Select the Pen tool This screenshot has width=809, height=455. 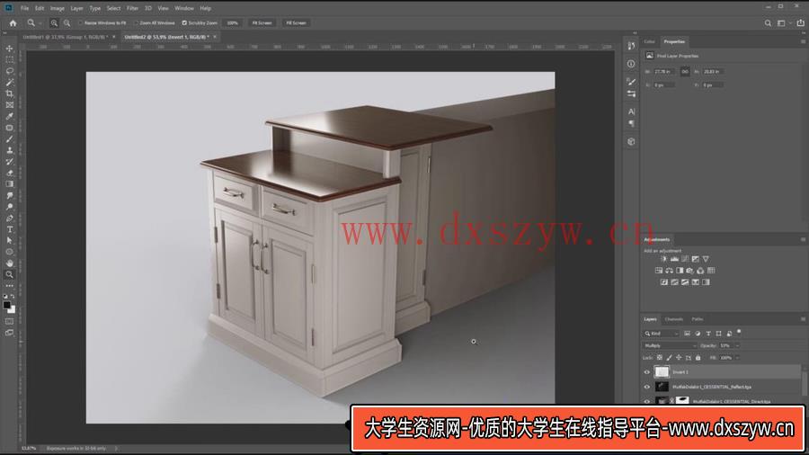[9, 219]
